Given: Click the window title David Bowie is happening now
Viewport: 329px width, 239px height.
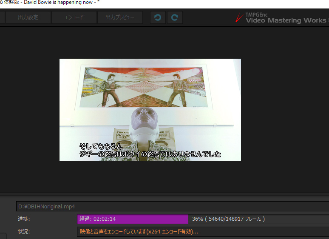Looking at the screenshot, I should 58,3.
